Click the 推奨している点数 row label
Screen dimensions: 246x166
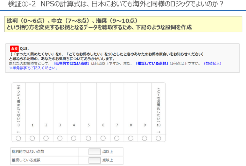tap(26, 160)
